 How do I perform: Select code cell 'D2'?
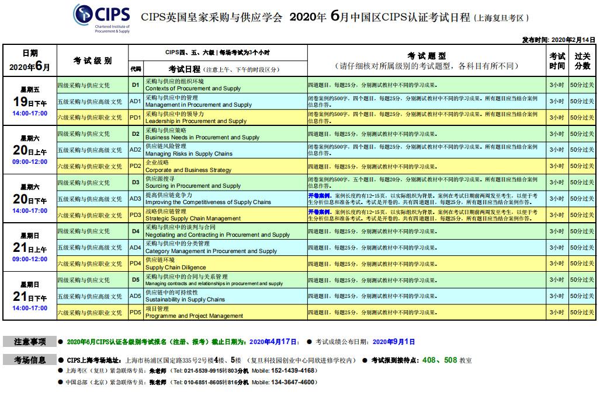coord(136,134)
